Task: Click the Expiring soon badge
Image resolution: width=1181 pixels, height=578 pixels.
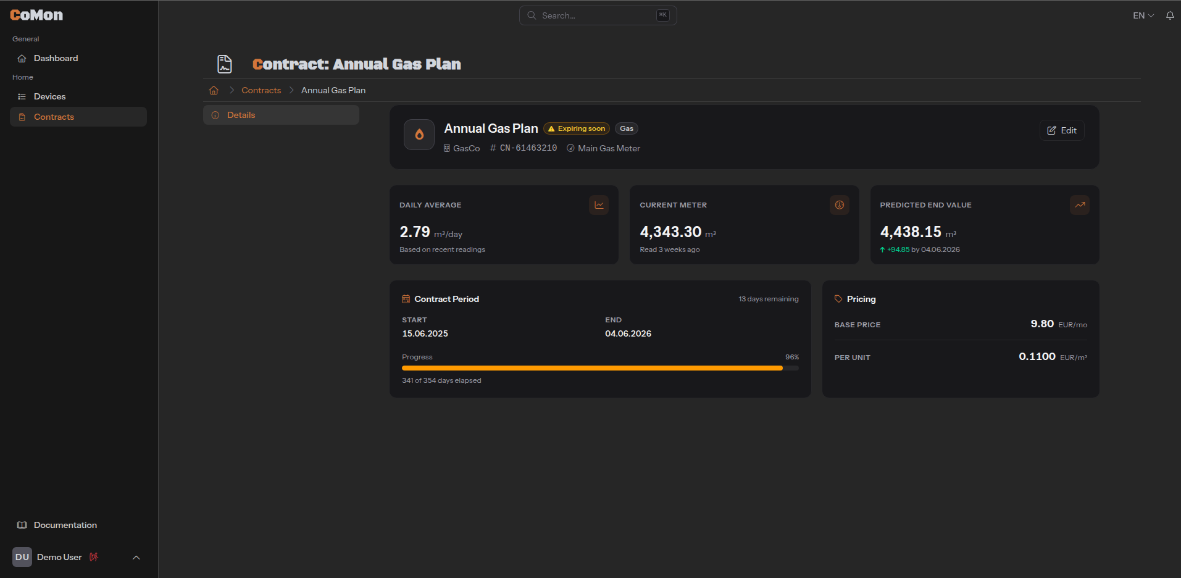Action: 577,128
